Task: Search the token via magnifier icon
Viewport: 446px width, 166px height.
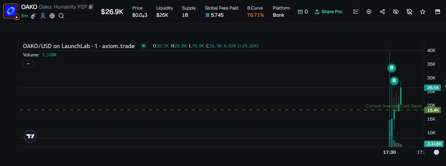Action: [61, 16]
